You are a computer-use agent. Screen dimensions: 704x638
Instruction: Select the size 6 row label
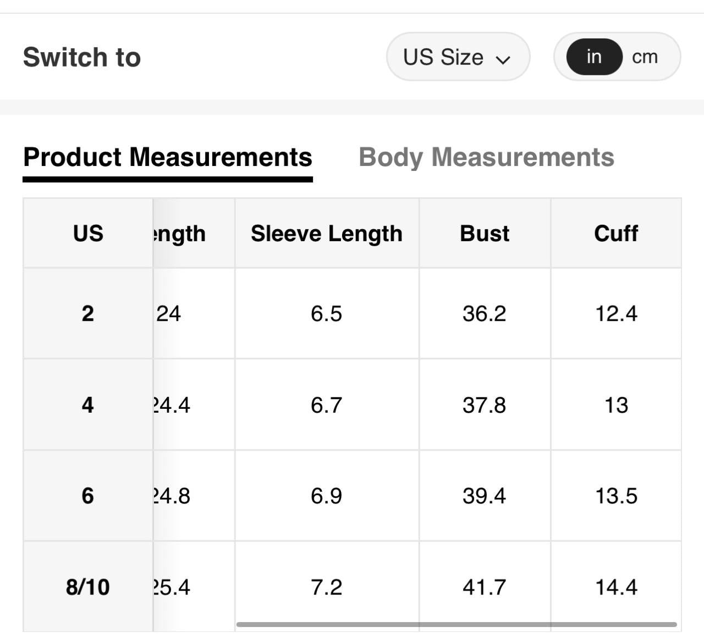(88, 496)
